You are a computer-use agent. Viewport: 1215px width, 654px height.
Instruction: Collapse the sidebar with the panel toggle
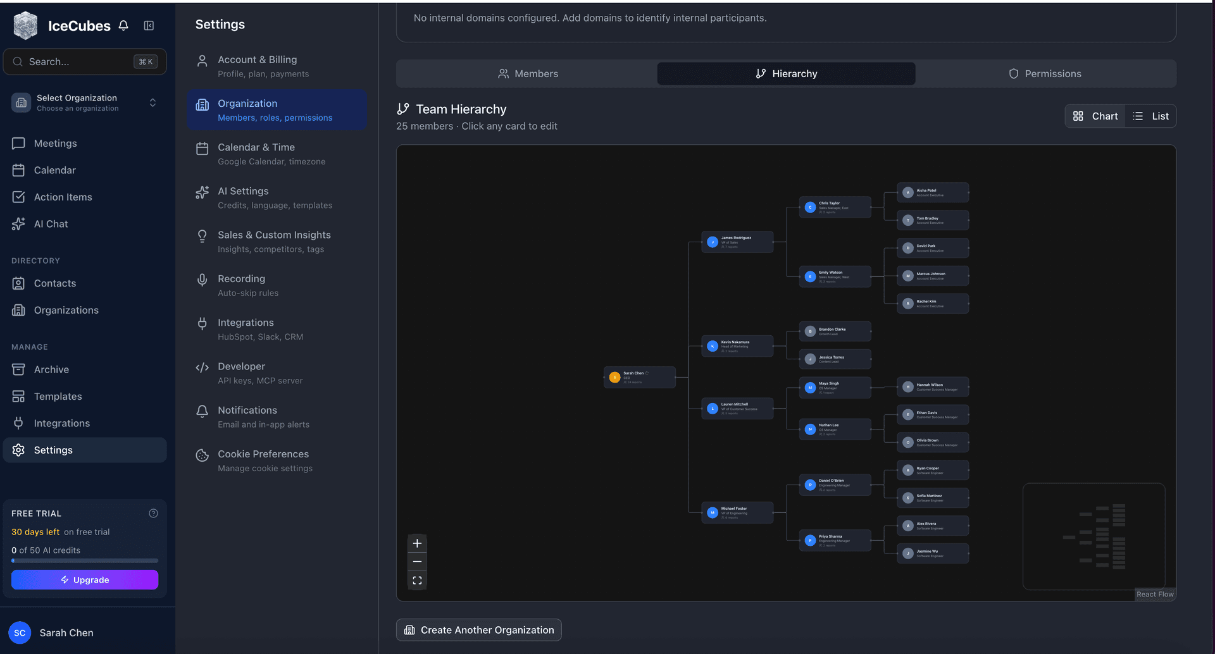click(x=149, y=25)
